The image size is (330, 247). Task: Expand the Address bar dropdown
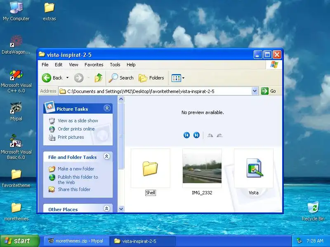click(255, 91)
